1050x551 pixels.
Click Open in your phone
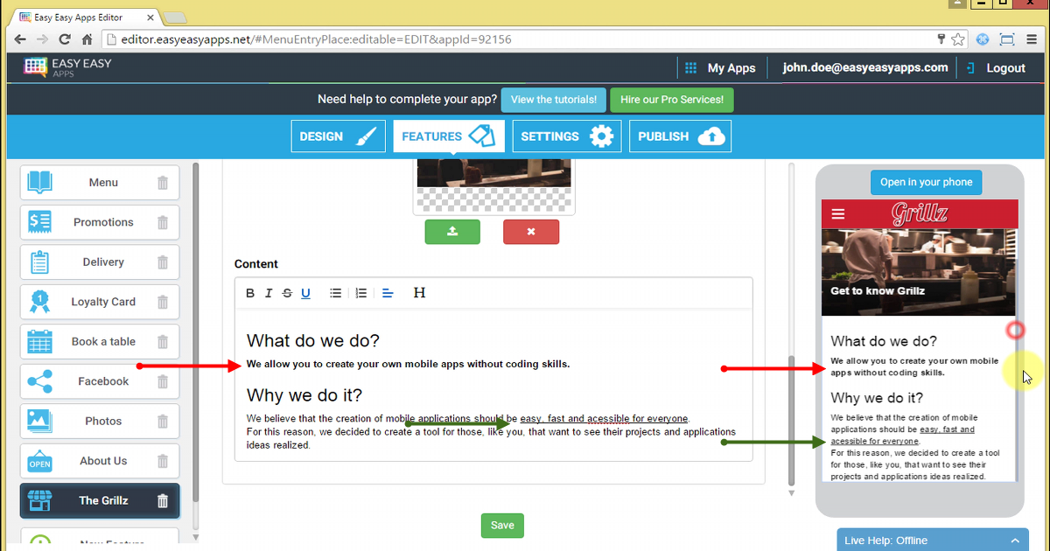coord(926,182)
